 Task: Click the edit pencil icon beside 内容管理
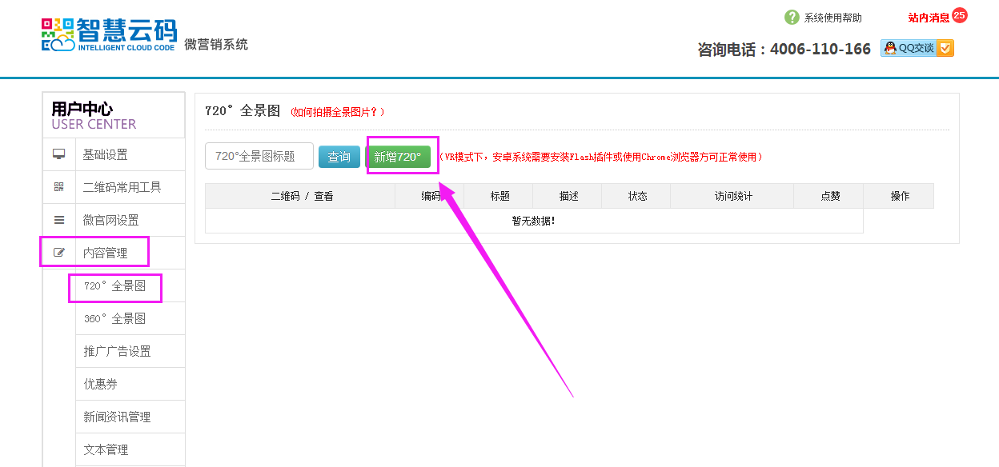[59, 253]
